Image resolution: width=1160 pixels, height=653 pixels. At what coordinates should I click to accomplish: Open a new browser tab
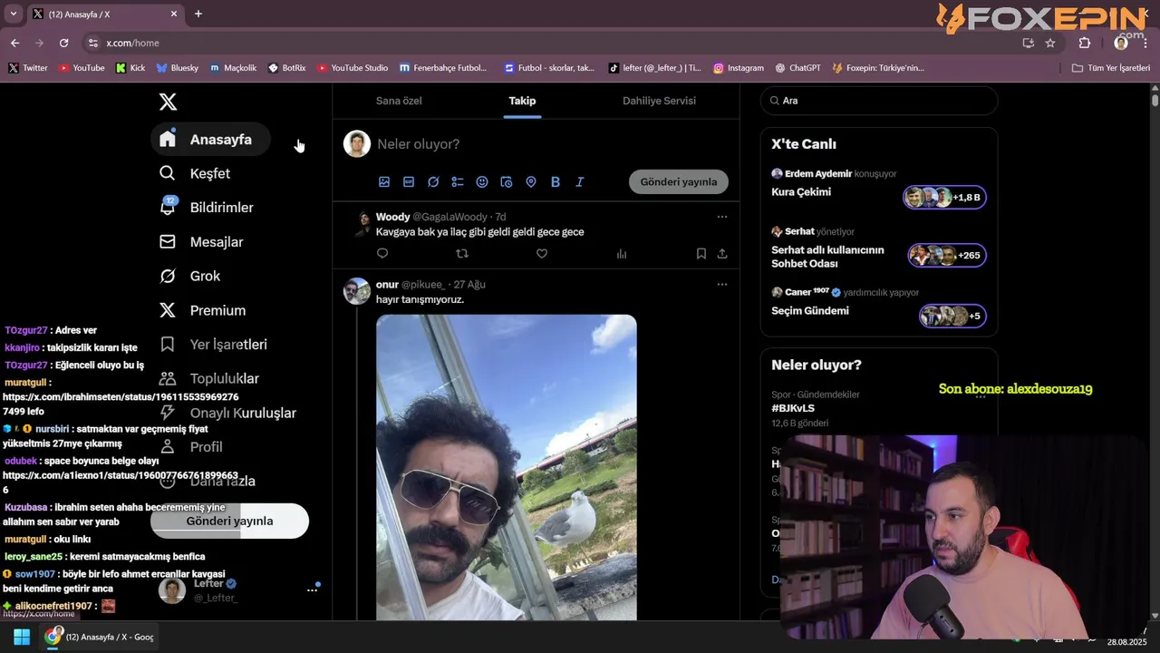(x=198, y=14)
